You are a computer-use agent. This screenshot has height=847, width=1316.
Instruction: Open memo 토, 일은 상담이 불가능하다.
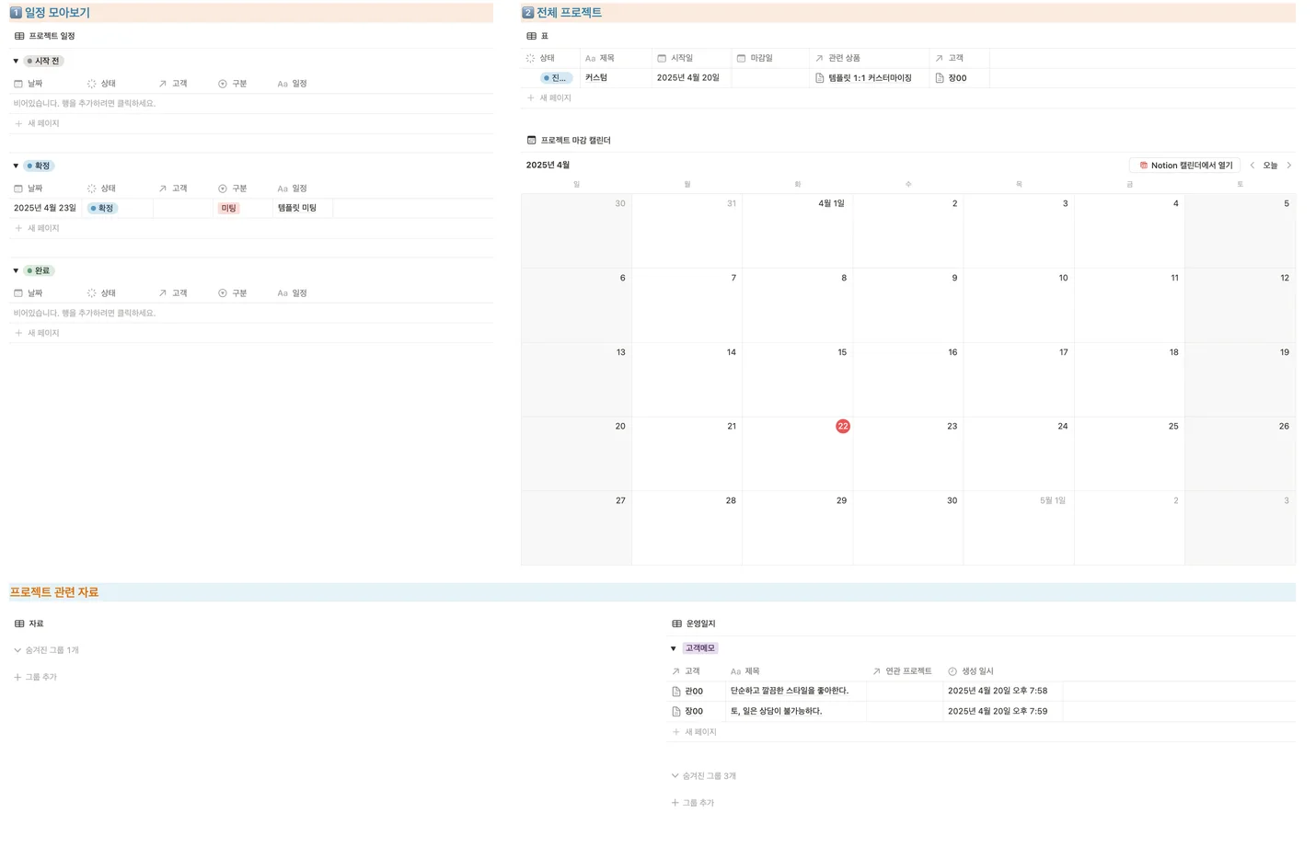pyautogui.click(x=776, y=711)
